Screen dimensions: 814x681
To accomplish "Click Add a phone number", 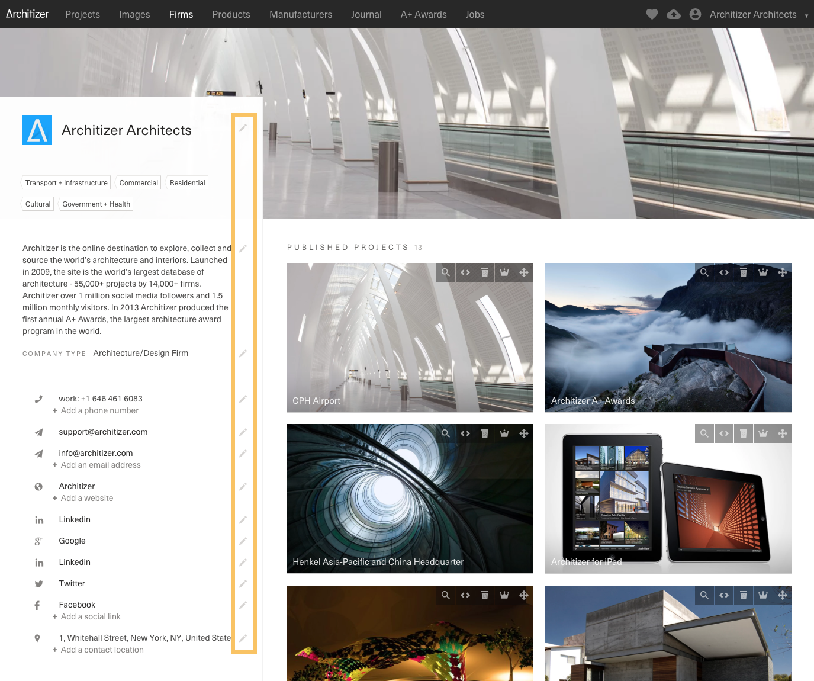I will click(95, 411).
